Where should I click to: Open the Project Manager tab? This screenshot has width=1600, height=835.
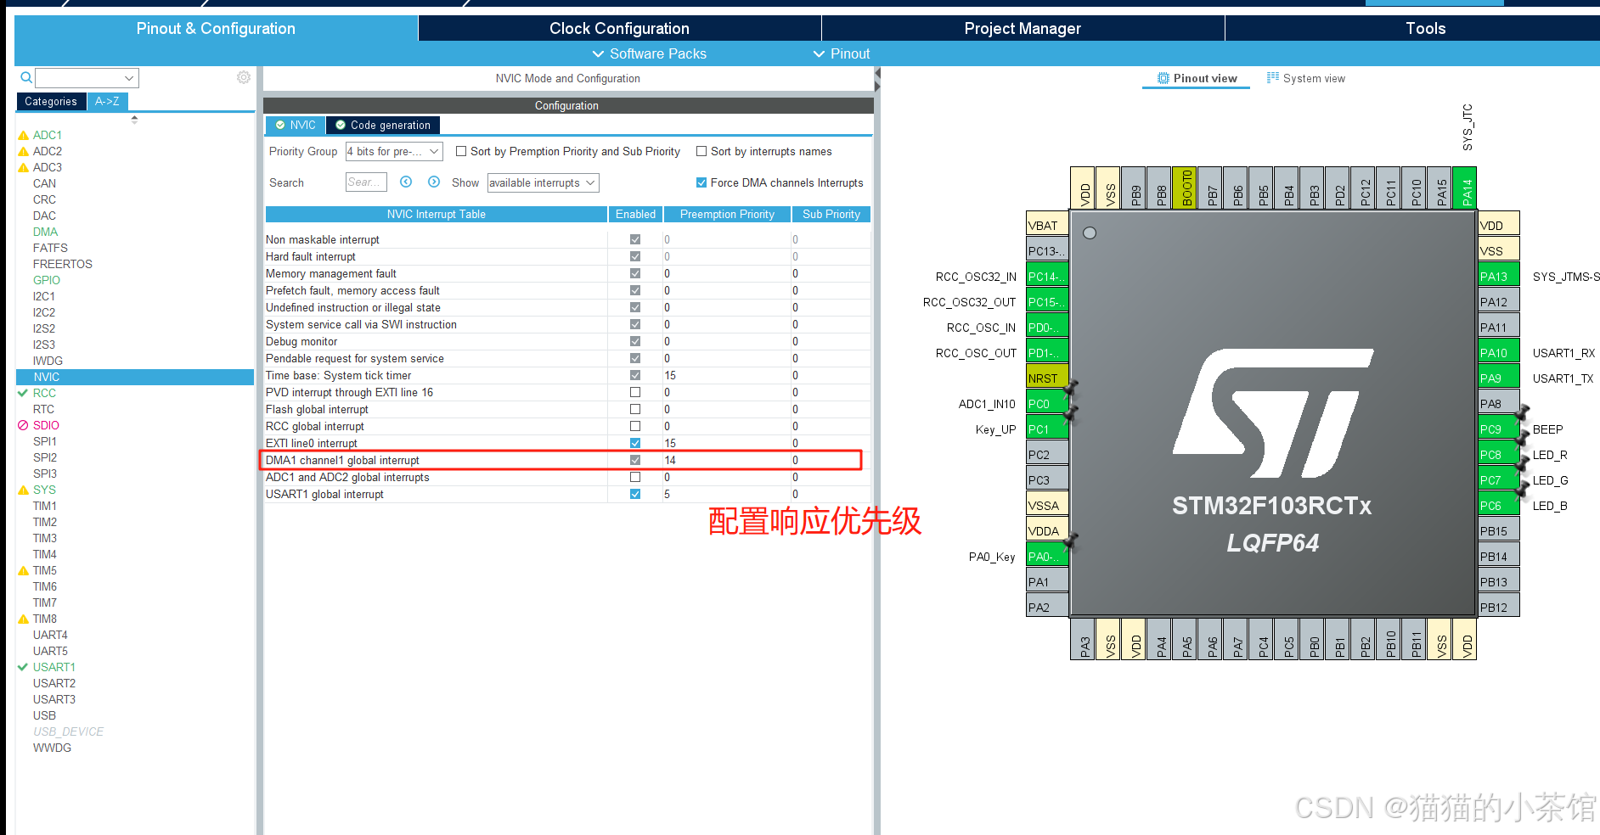1023,28
